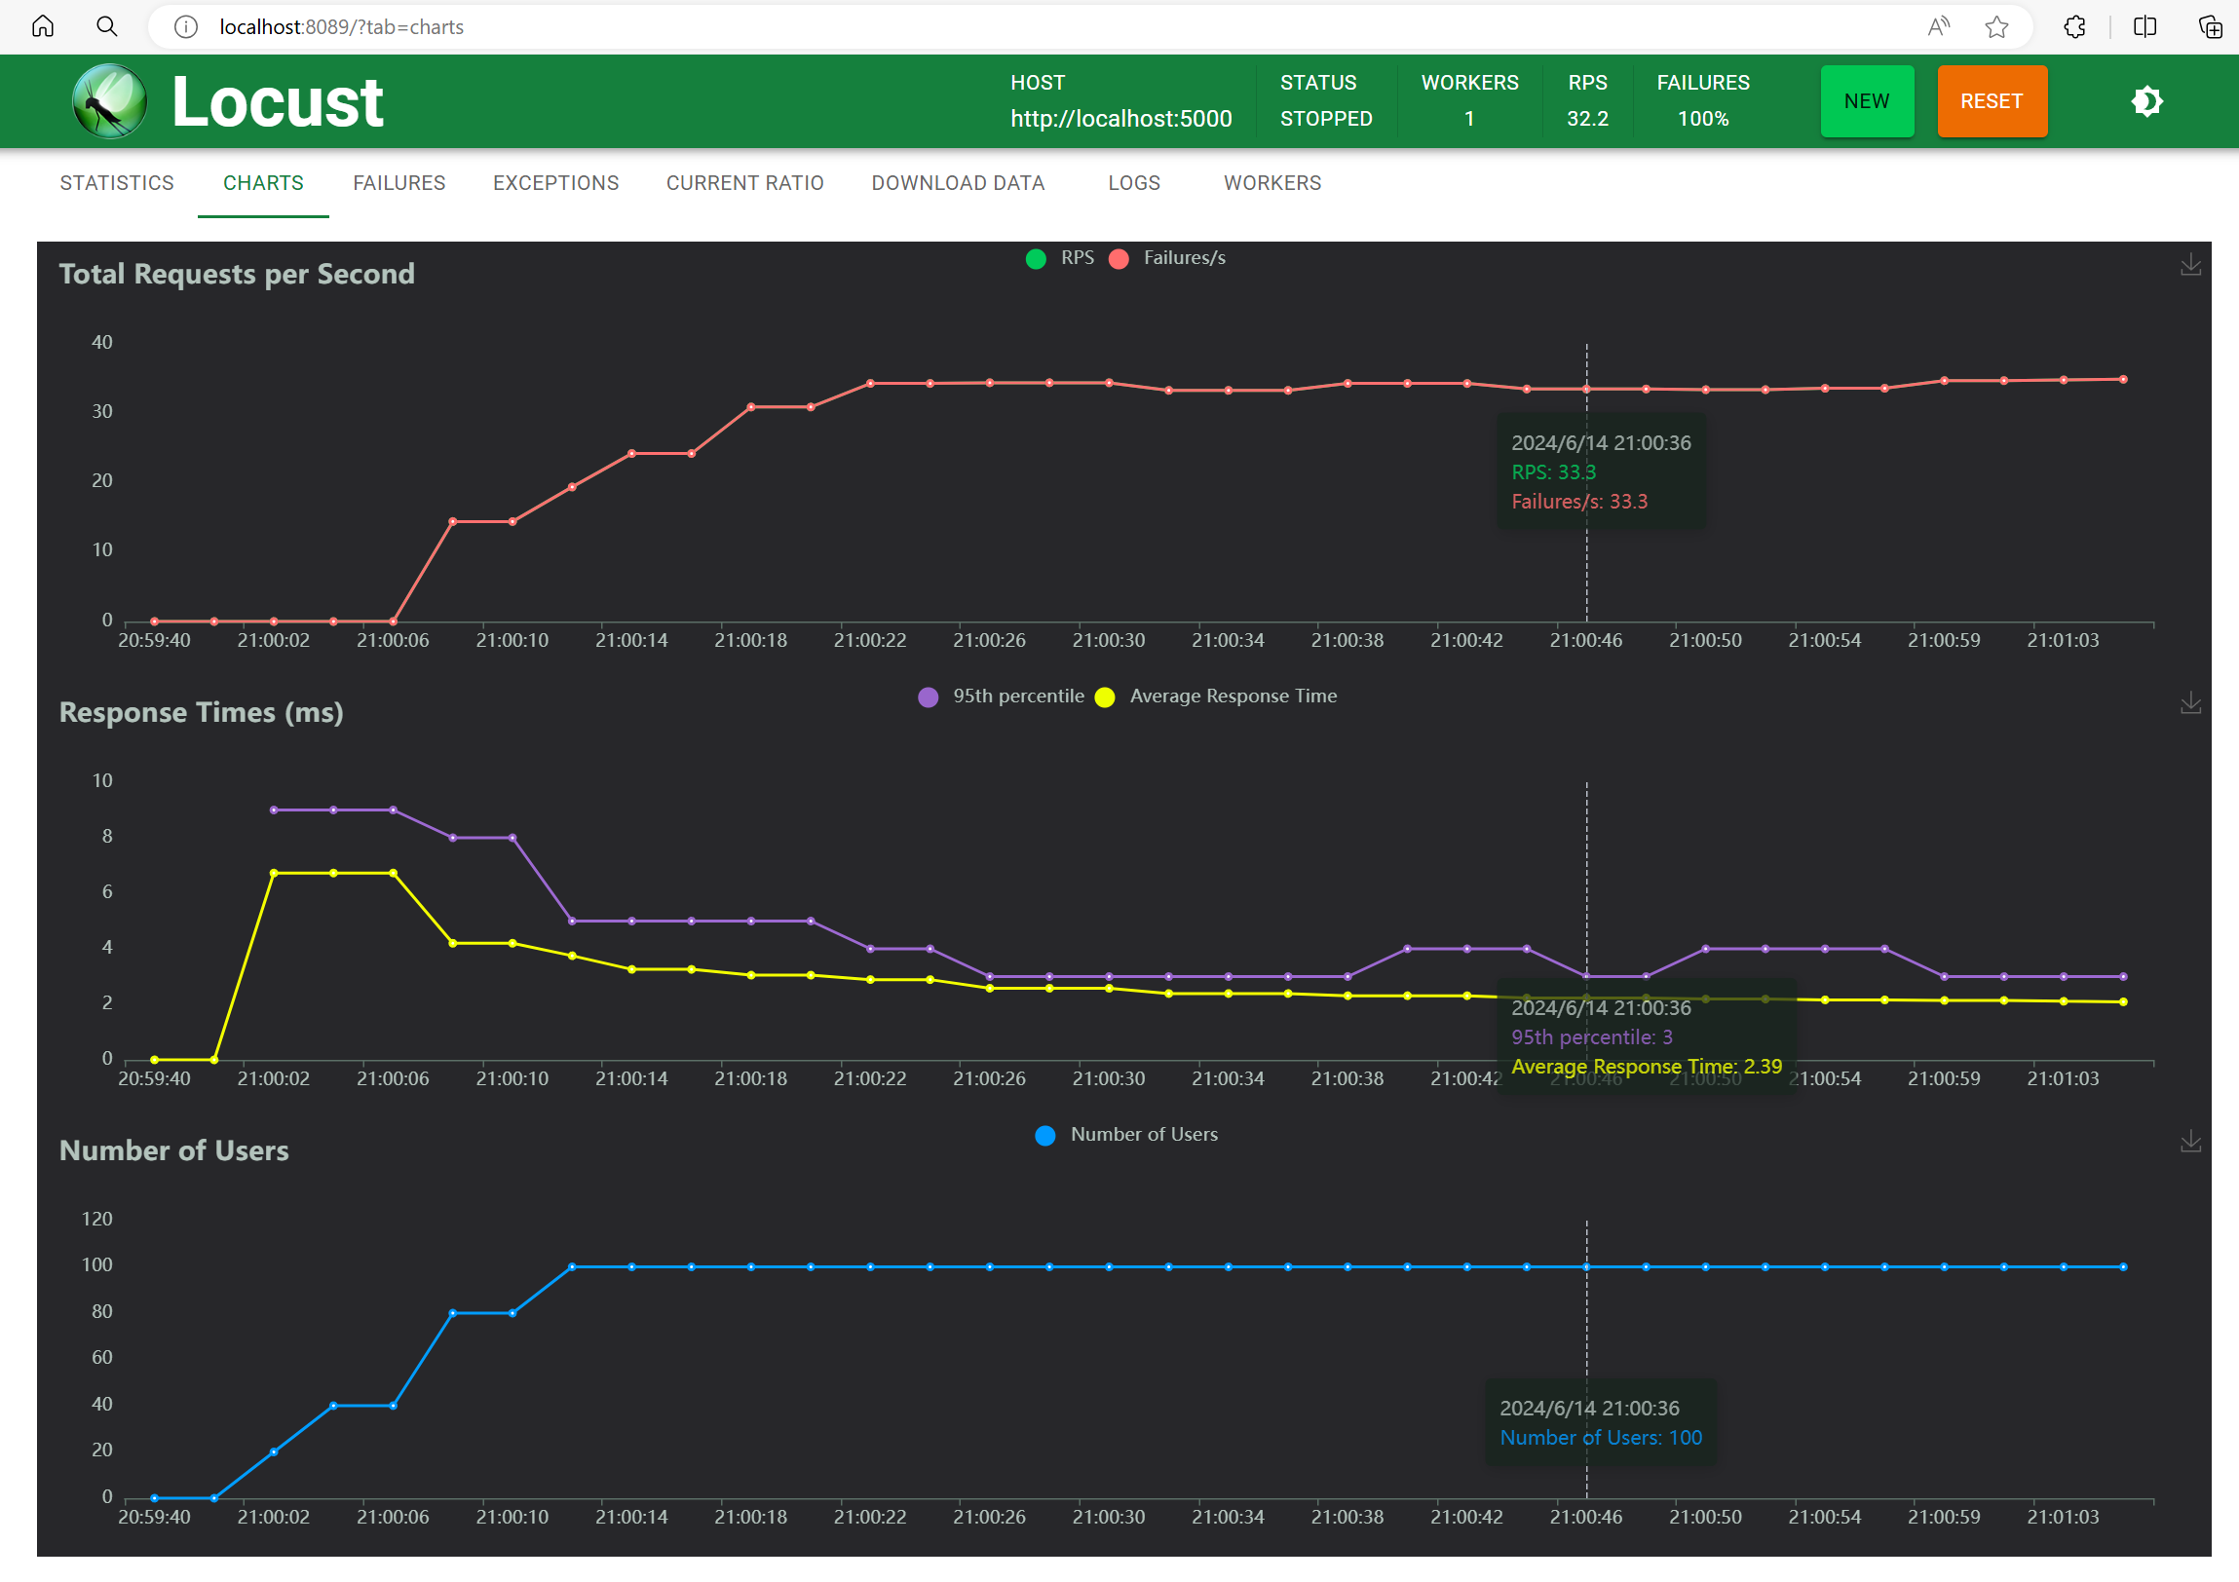Add page to favorites star icon

tap(1996, 26)
